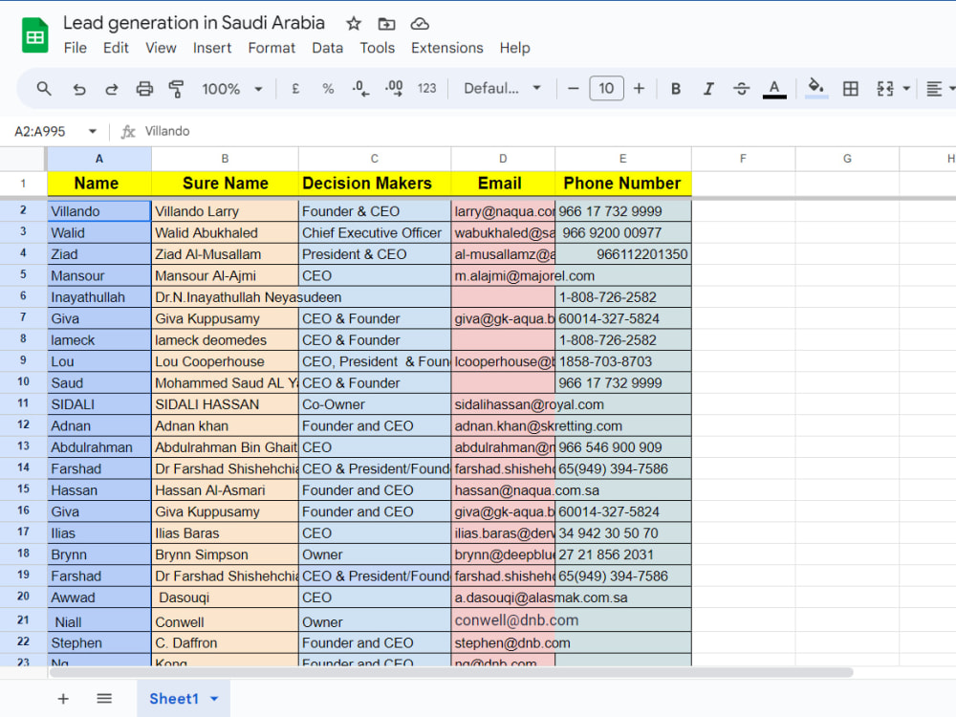Open the Data menu
Screen dimensions: 956x717
327,48
